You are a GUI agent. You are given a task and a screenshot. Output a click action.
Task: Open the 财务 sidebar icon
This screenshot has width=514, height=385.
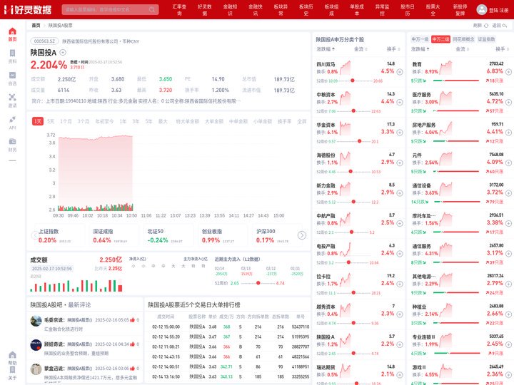point(12,141)
